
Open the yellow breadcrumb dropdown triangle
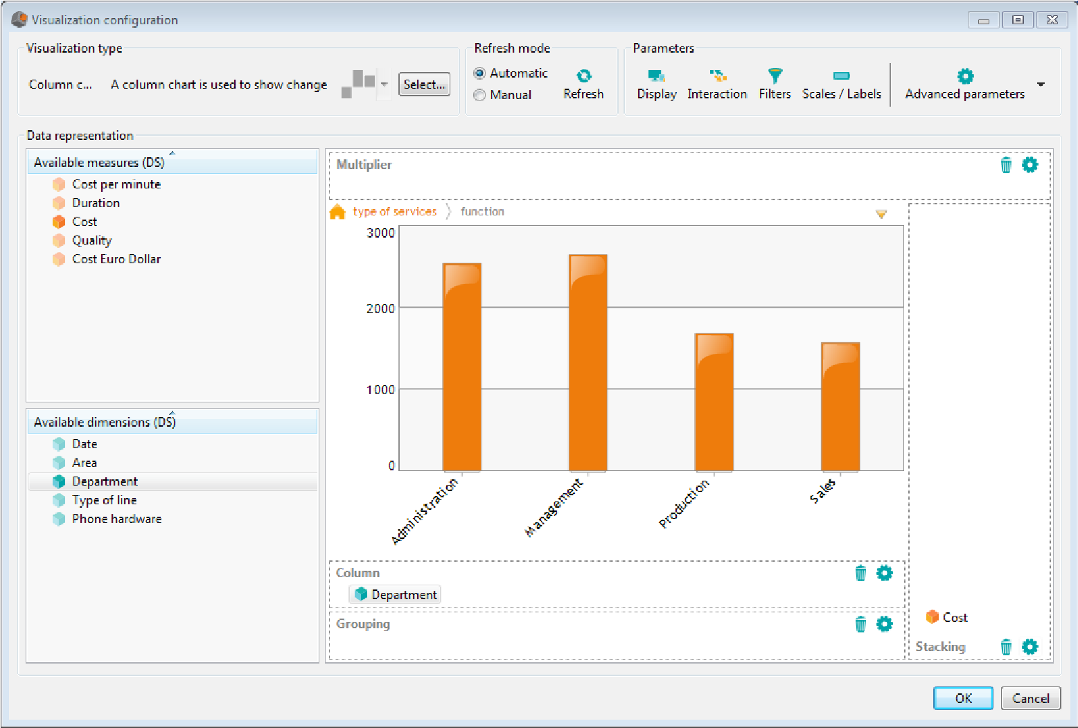pyautogui.click(x=881, y=214)
